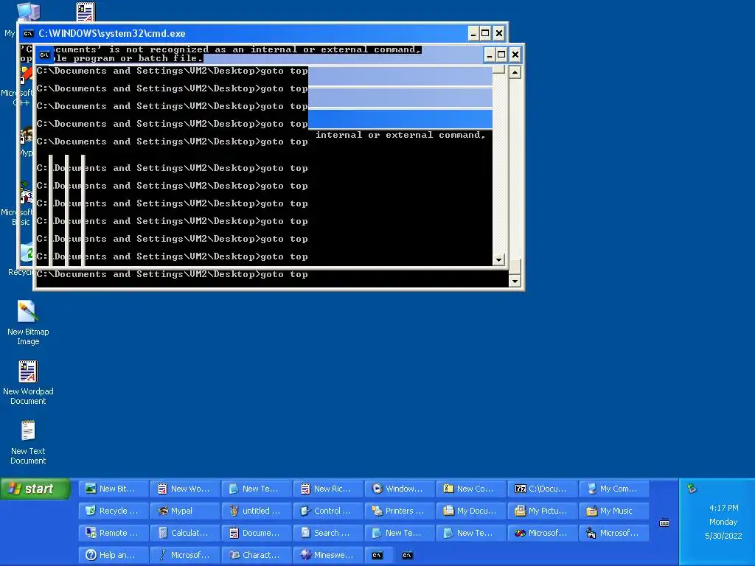Click the Monday label in the tray

click(x=723, y=522)
